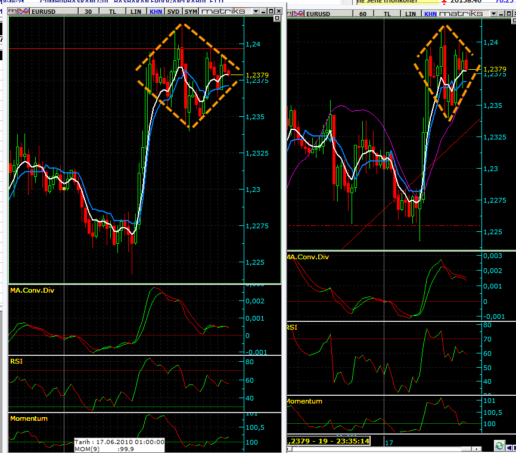
Task: Click the Tarih 17.06.2010 01:00:00 tooltip text
Action: pyautogui.click(x=119, y=442)
